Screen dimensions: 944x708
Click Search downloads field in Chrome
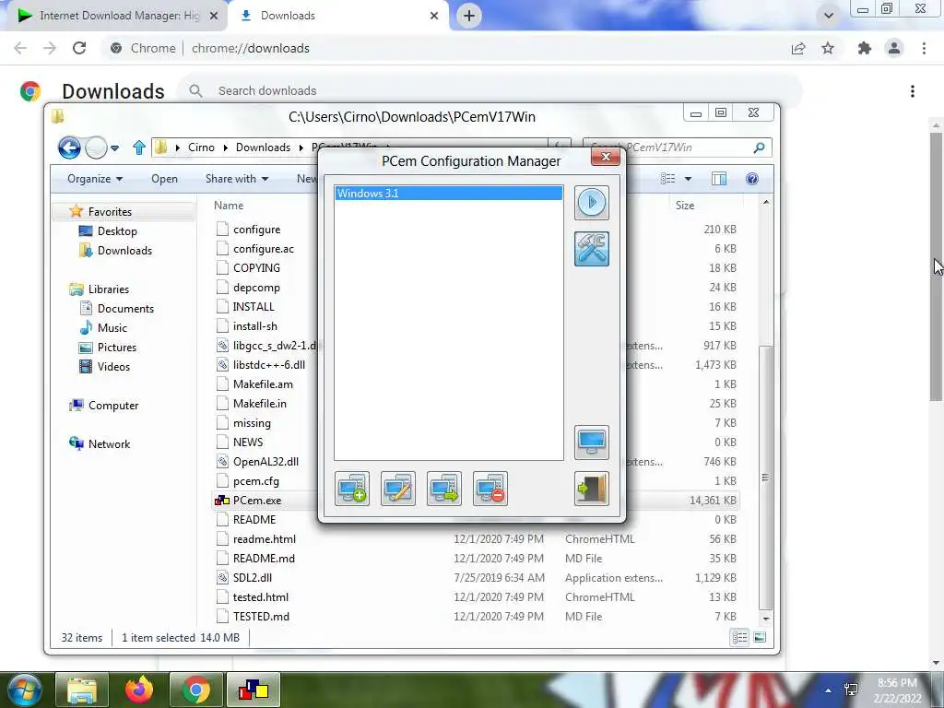point(489,91)
